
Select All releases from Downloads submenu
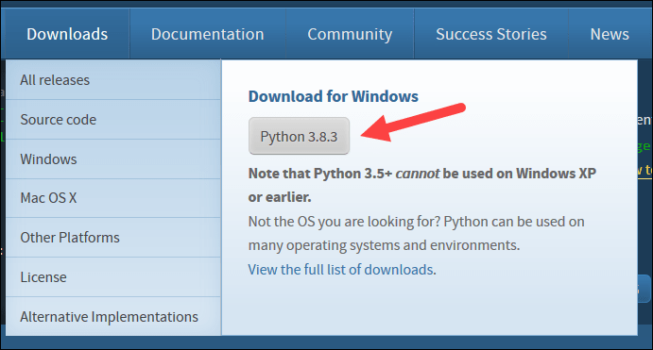113,80
